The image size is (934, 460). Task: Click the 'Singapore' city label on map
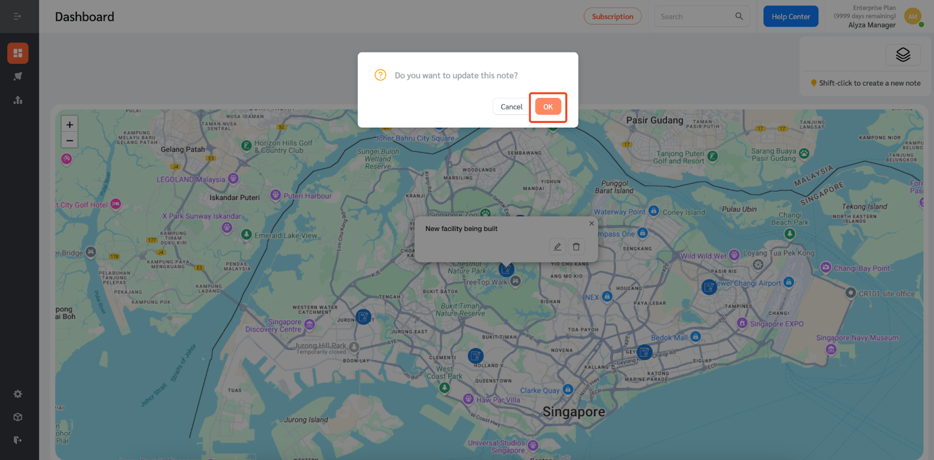[x=574, y=412]
